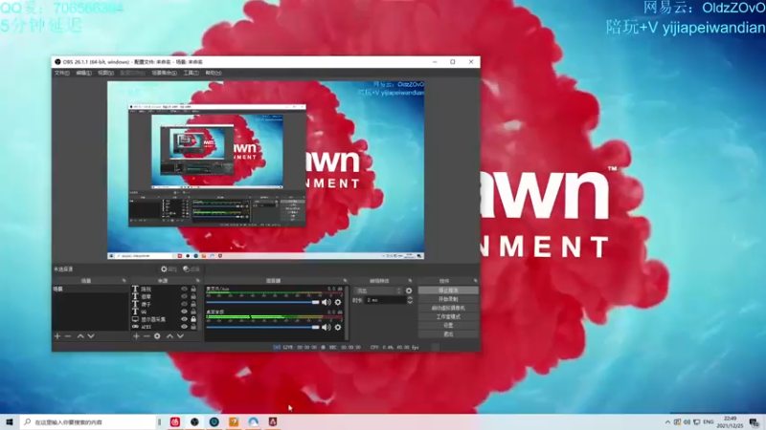
Task: Increase transition duration with up stepper arrow
Action: point(410,298)
